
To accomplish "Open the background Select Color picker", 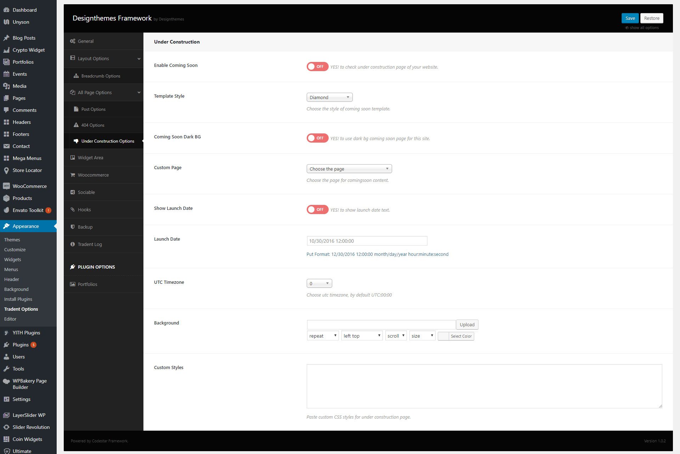I will click(456, 336).
